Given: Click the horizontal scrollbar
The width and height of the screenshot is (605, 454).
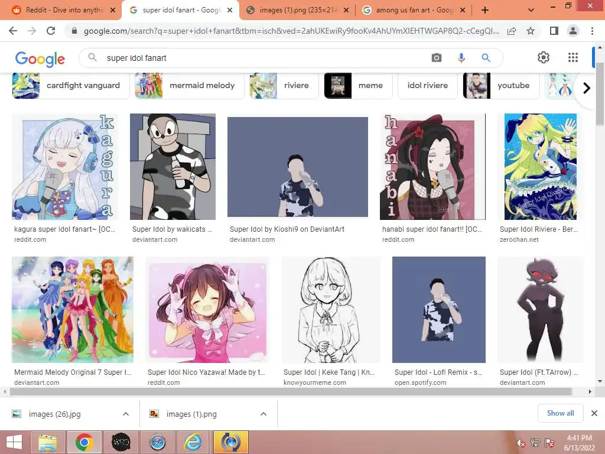Looking at the screenshot, I should pos(291,392).
